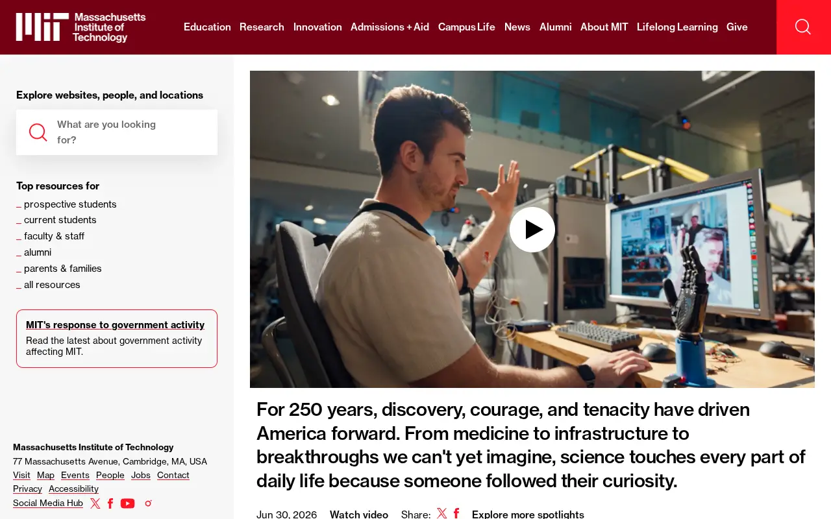Open Admissions + Aid menu

(x=390, y=27)
